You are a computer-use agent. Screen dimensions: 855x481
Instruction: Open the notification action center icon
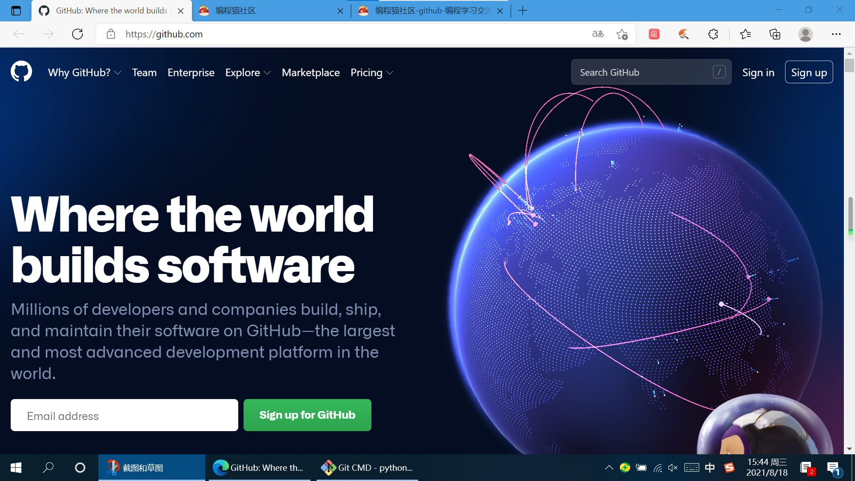tap(834, 468)
